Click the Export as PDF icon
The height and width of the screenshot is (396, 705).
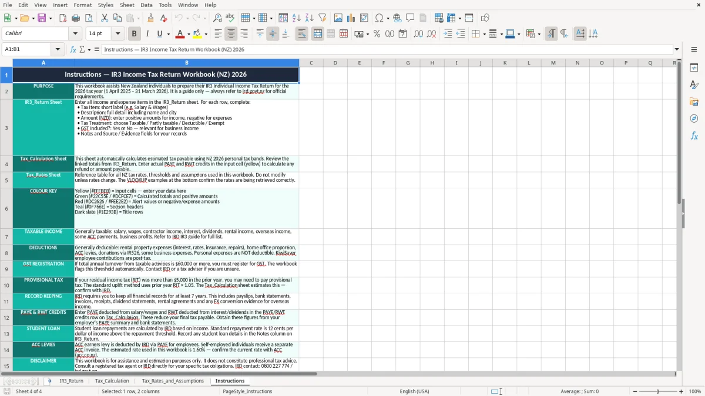click(63, 18)
